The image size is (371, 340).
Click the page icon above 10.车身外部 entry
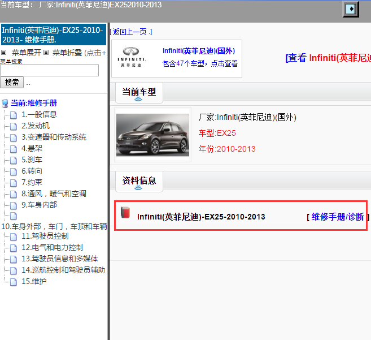tap(14, 216)
